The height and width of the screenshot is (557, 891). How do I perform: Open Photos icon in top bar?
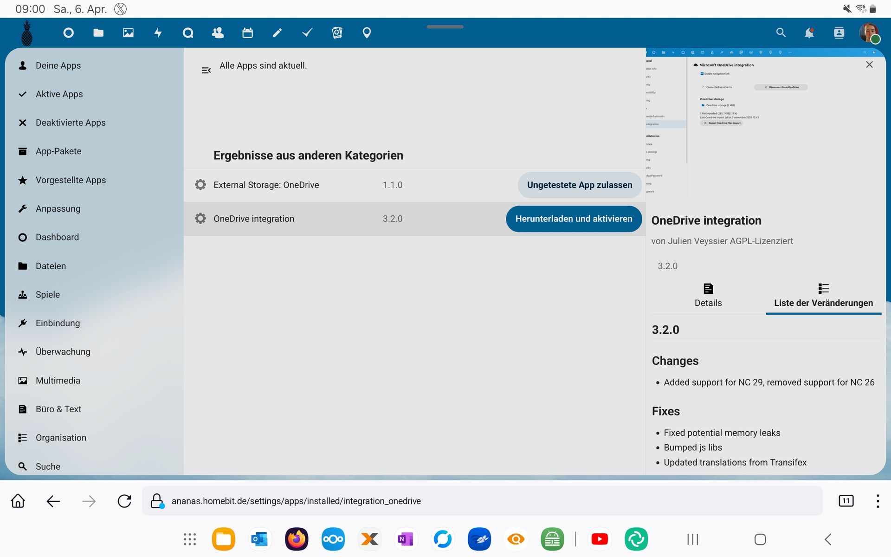point(128,33)
